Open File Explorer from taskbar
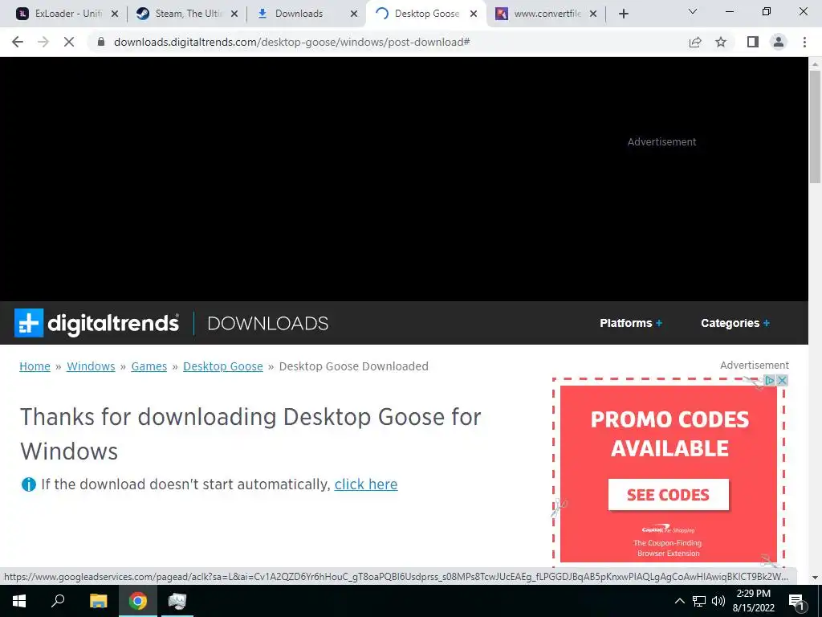The width and height of the screenshot is (822, 617). pos(98,601)
